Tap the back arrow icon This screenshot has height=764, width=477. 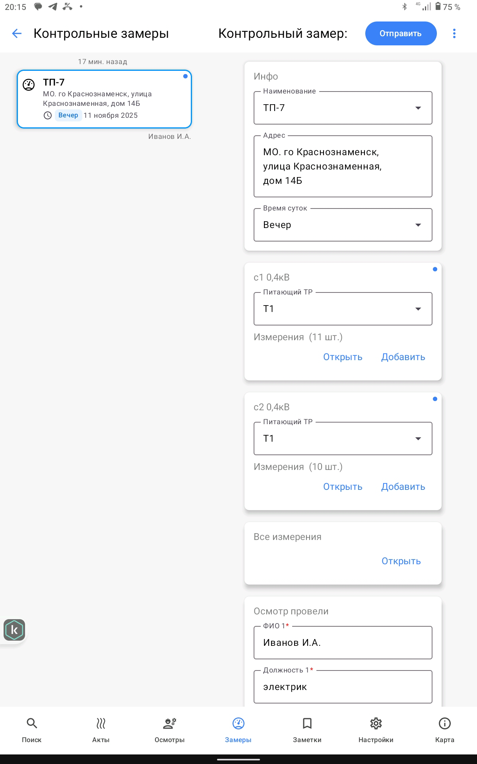click(17, 33)
